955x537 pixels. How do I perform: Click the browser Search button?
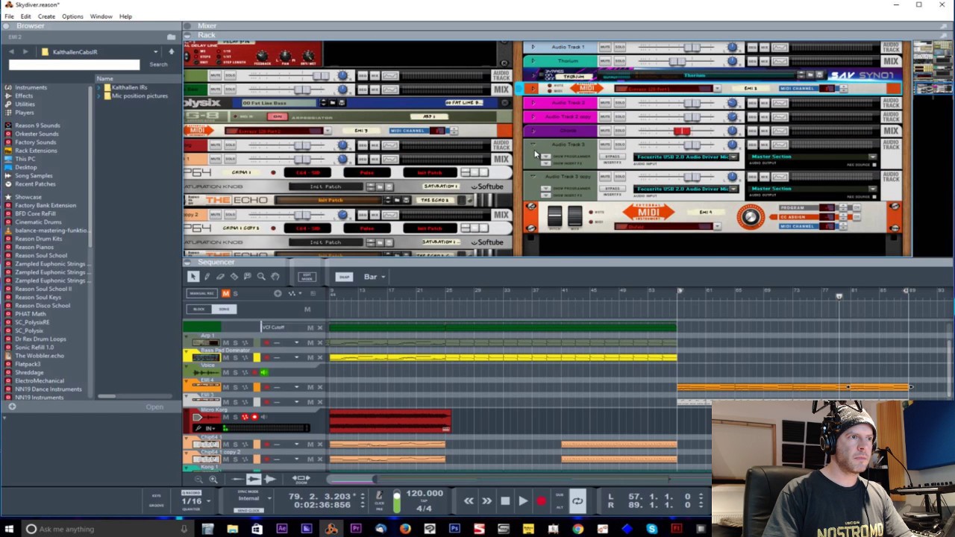click(158, 65)
